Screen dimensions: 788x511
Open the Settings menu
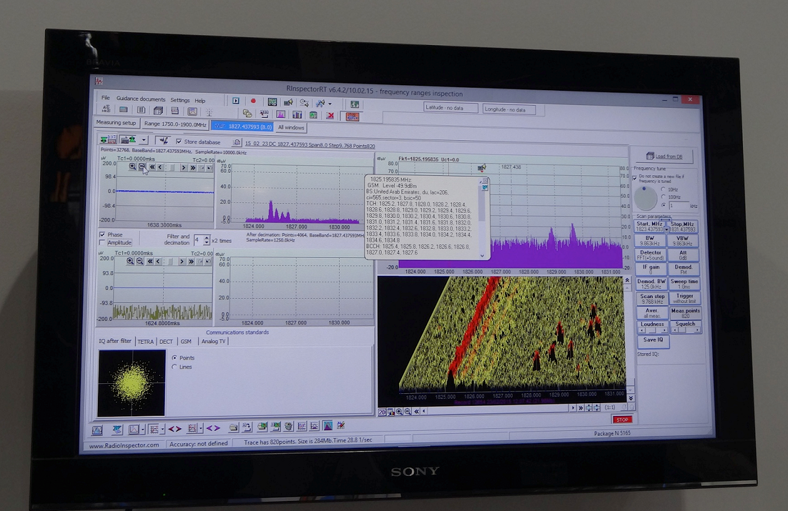[180, 100]
